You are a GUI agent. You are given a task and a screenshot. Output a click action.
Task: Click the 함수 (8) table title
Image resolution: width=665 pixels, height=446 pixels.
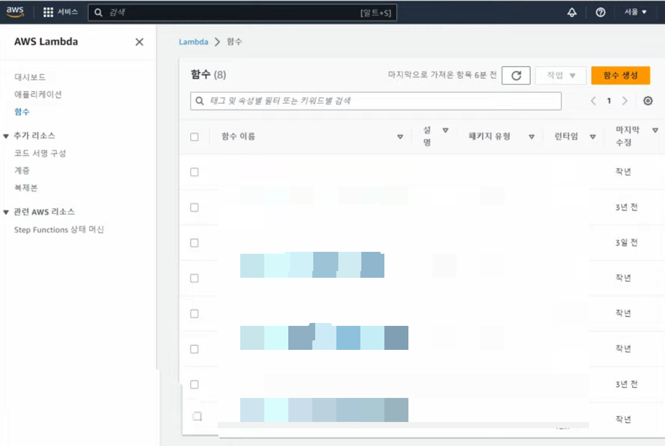209,74
